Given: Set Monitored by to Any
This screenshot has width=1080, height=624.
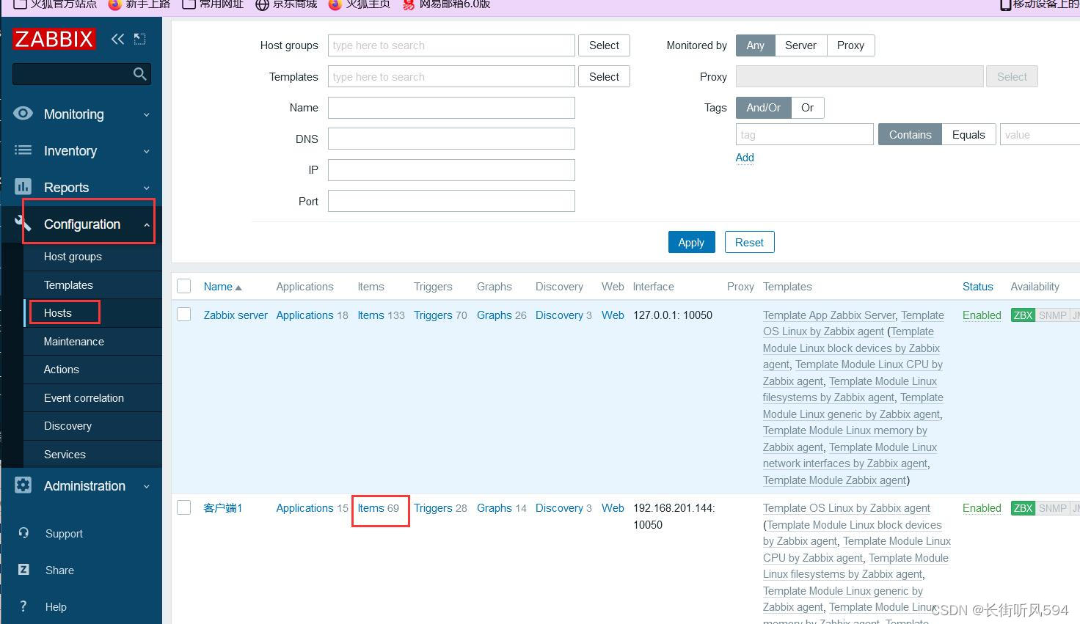Looking at the screenshot, I should (755, 45).
